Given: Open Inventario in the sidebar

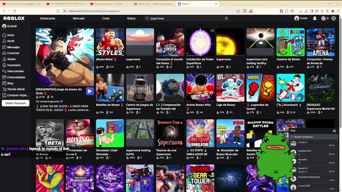Looking at the screenshot, I should point(15,65).
